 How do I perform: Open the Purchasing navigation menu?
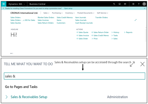tap(57, 13)
